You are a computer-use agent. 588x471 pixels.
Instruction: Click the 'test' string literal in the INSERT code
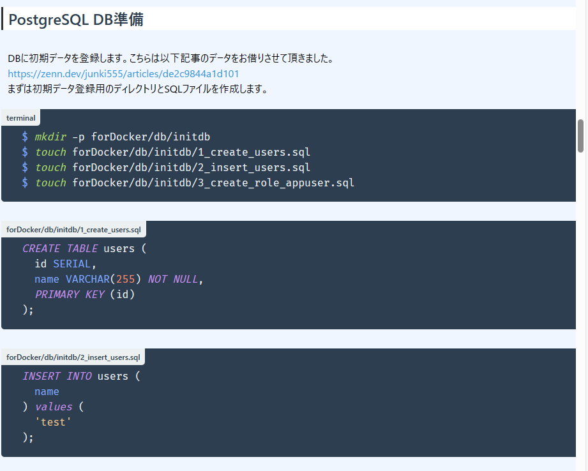[53, 422]
